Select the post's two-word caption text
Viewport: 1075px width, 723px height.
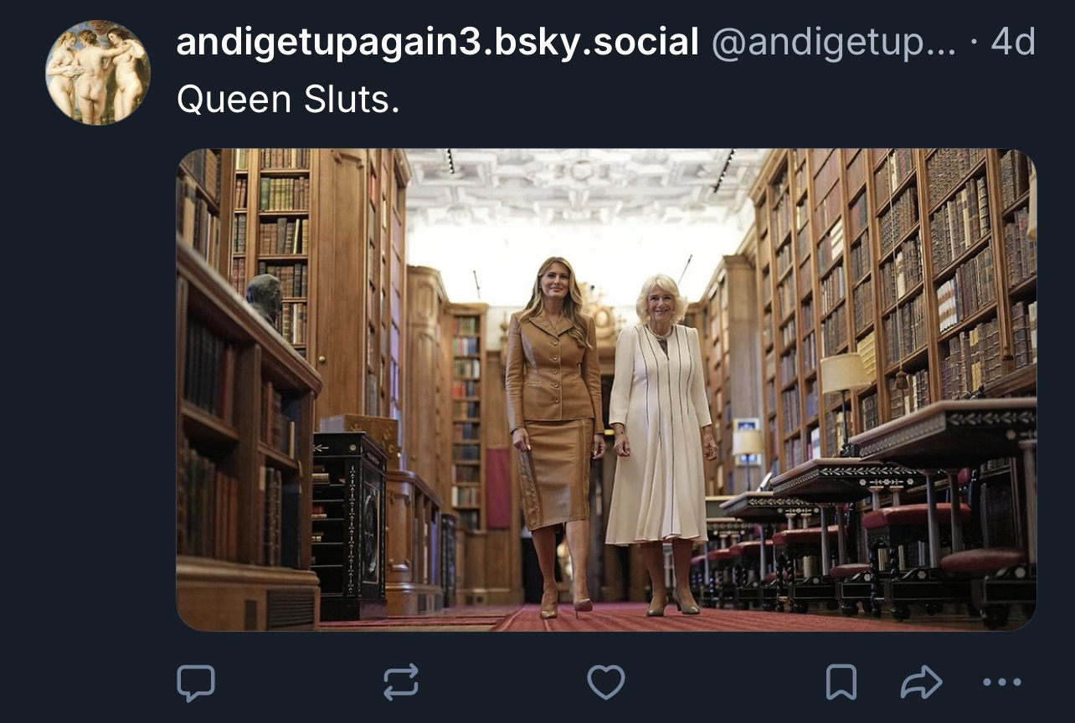(x=289, y=100)
